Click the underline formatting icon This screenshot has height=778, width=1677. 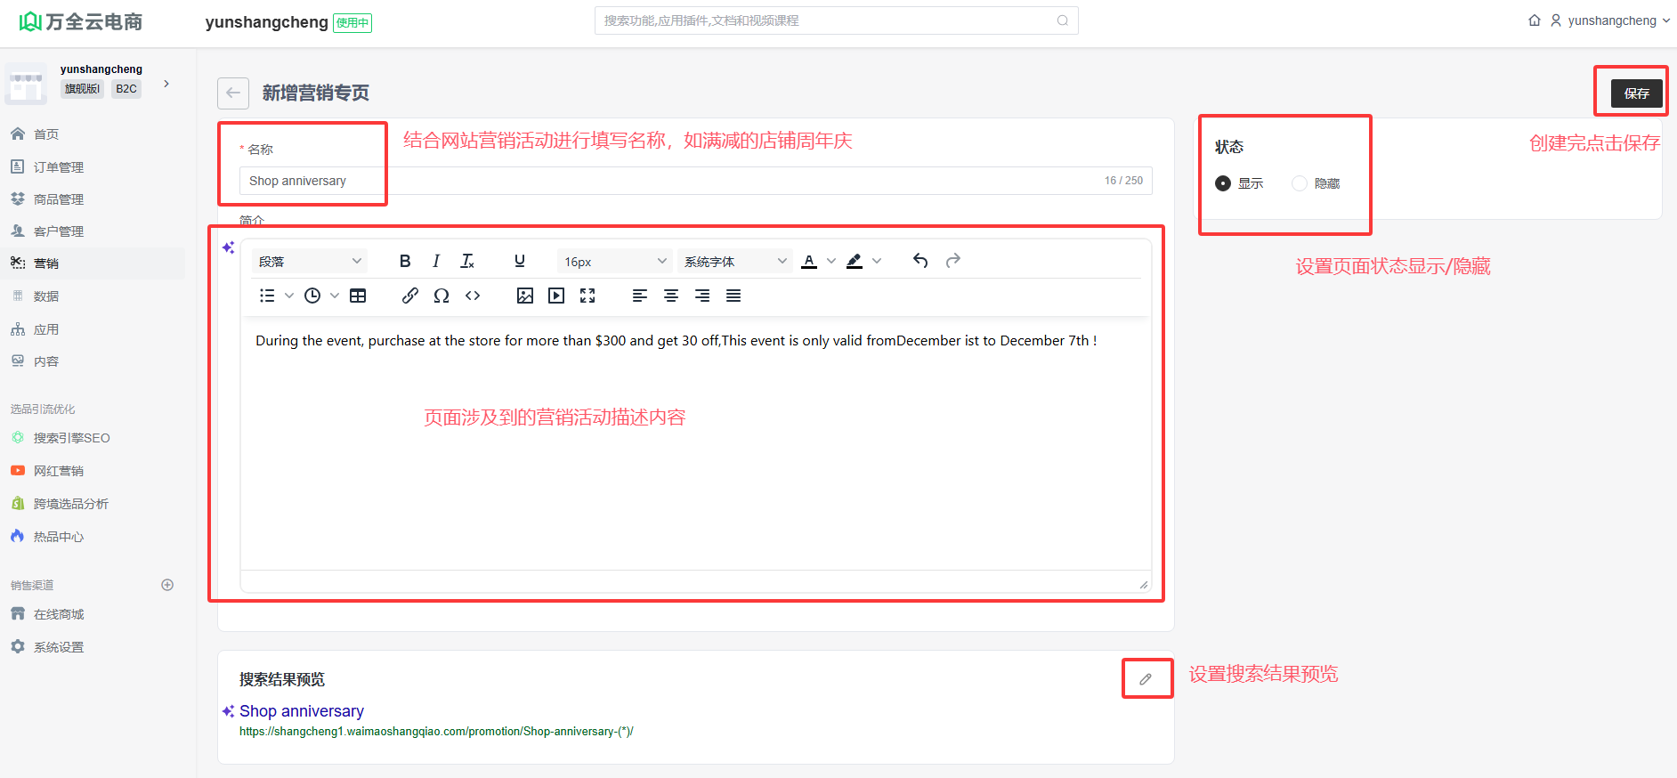[x=520, y=261]
